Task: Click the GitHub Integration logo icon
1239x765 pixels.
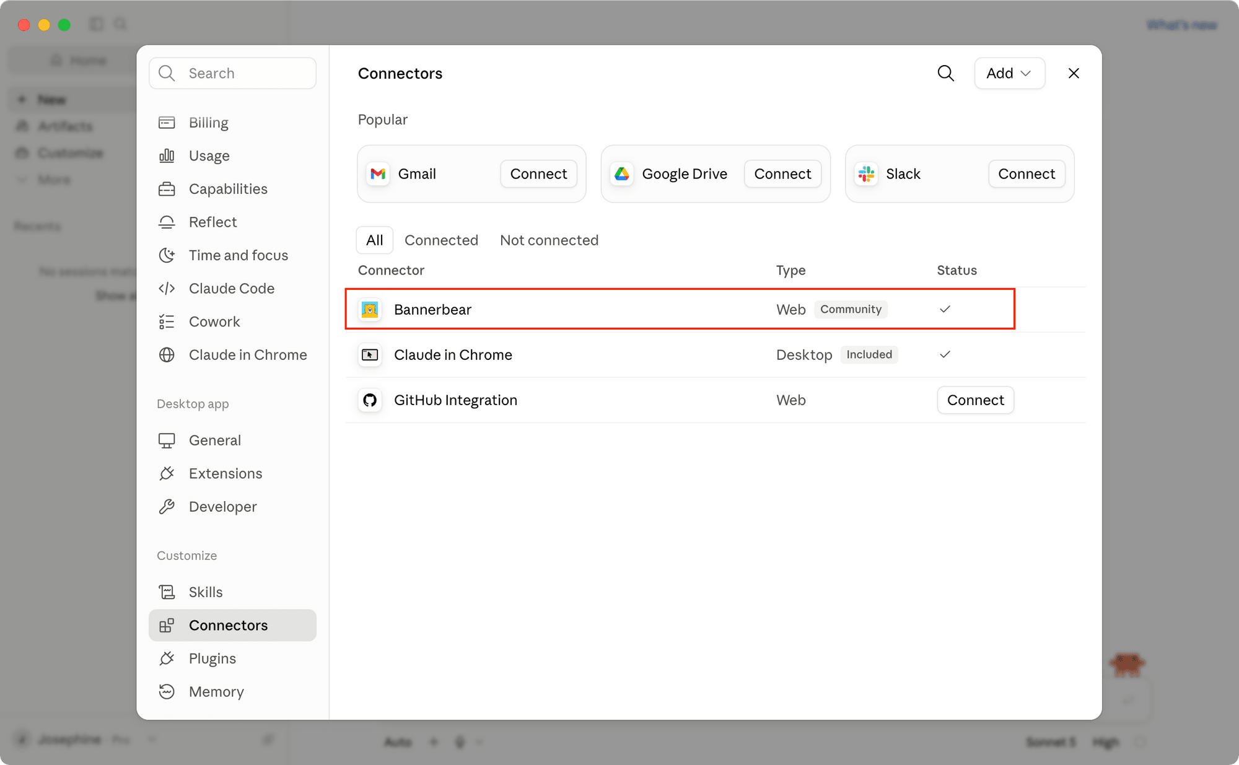Action: [370, 400]
